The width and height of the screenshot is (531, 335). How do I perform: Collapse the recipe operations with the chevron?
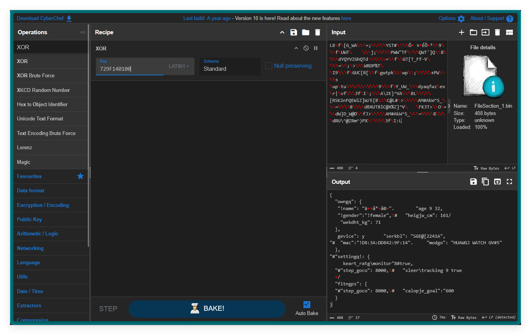click(282, 32)
